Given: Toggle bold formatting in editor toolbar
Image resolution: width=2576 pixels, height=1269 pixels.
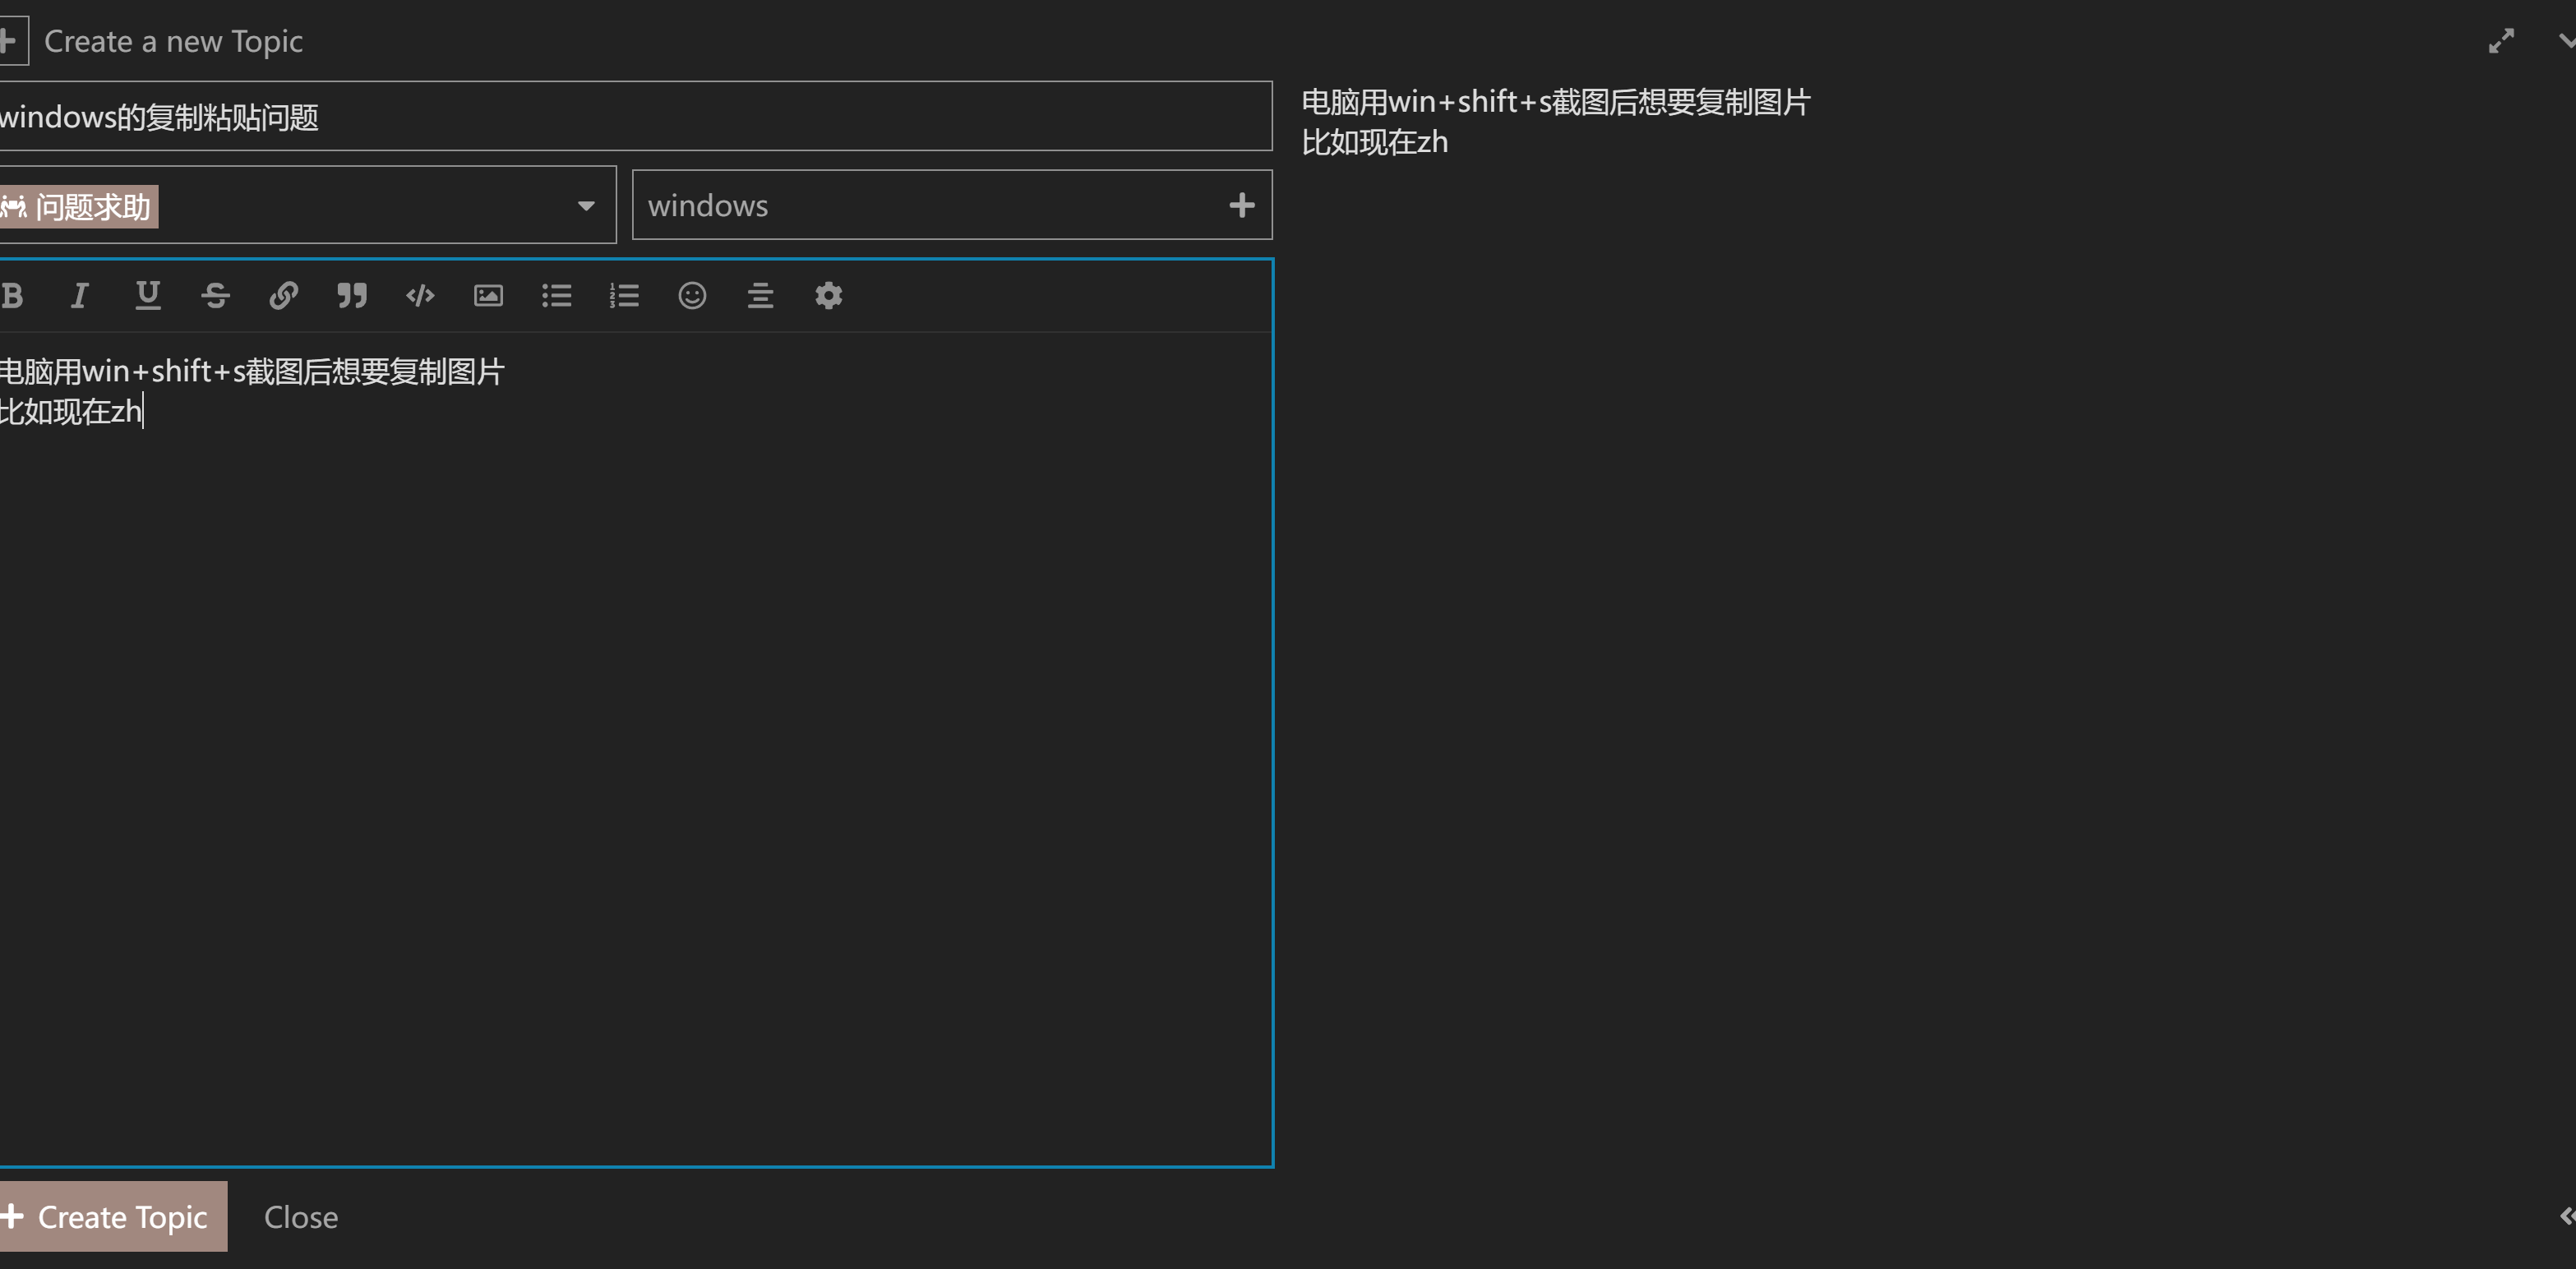Looking at the screenshot, I should coord(12,296).
